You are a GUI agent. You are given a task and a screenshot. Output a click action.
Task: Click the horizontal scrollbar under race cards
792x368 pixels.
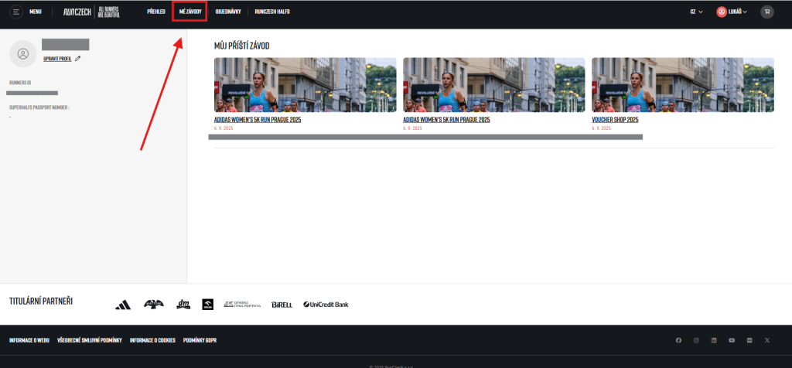(x=425, y=137)
